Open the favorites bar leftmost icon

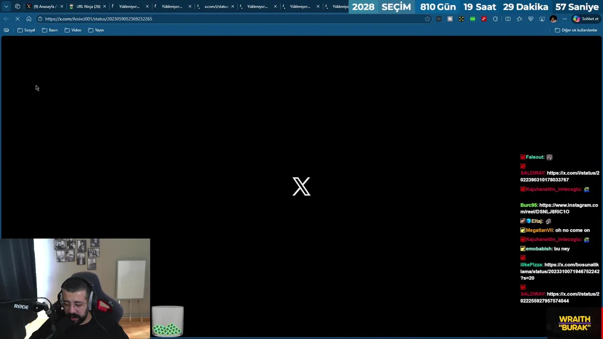[6, 30]
